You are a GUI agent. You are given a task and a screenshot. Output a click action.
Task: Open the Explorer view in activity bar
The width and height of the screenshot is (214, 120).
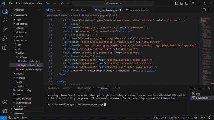click(x=5, y=11)
